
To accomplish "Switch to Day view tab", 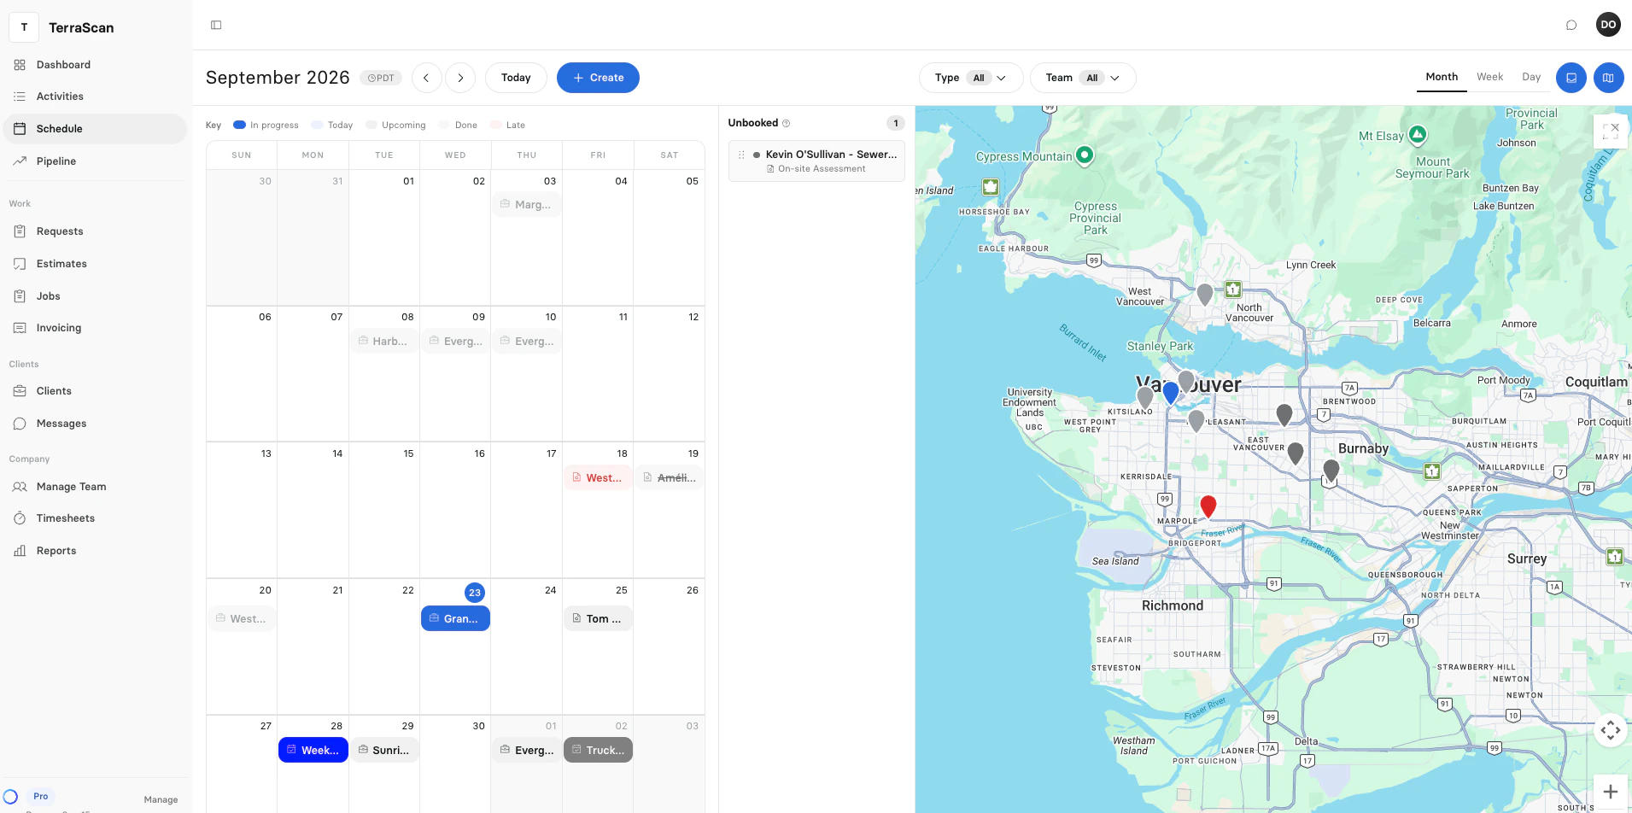I will [x=1531, y=77].
